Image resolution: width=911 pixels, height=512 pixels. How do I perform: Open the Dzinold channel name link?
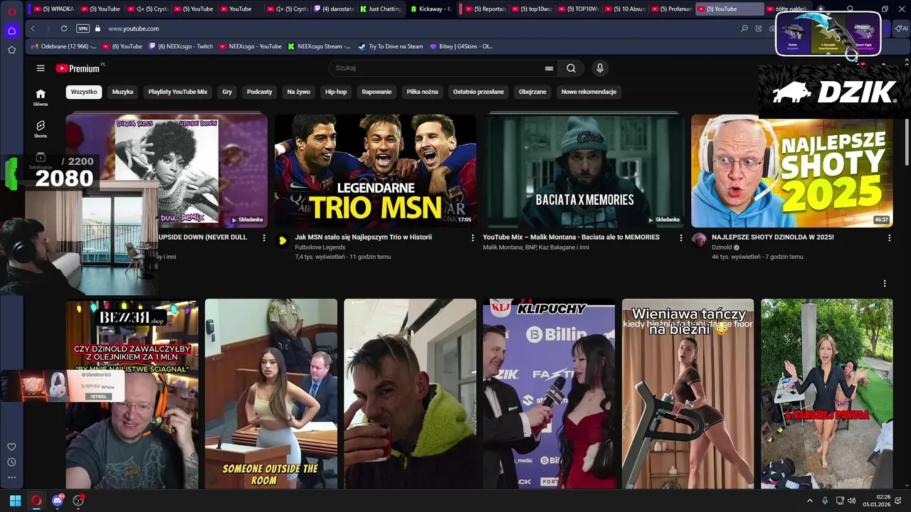pos(722,247)
